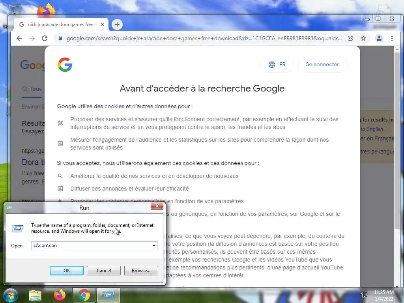
Task: Expand the Open field dropdown arrow
Action: [x=154, y=245]
